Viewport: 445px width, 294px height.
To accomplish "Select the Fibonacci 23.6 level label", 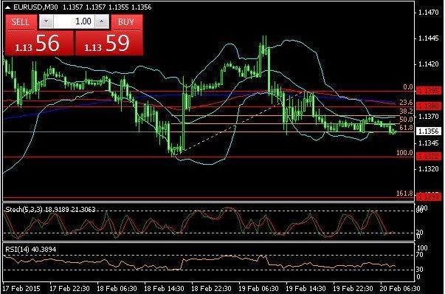I will [406, 102].
